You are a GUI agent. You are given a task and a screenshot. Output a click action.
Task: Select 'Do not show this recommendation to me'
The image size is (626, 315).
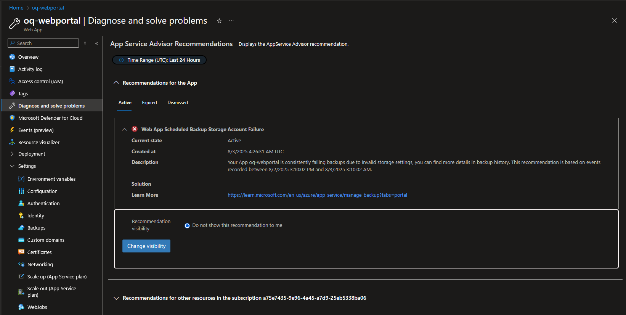(x=187, y=226)
